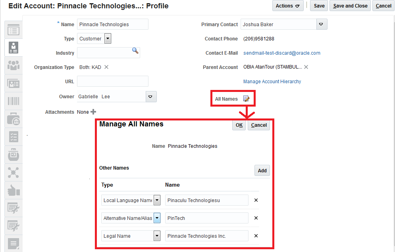Click into the URL input field

point(112,81)
